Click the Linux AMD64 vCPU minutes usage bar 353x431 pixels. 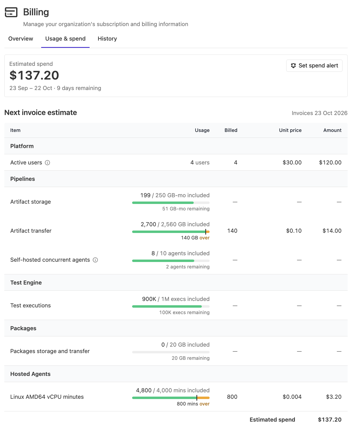pos(171,398)
